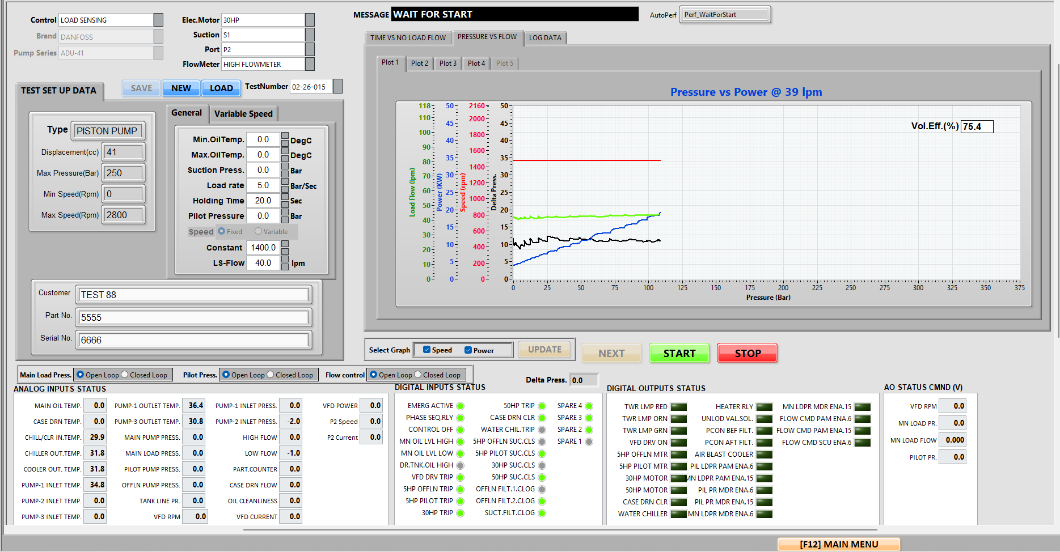This screenshot has width=1060, height=552.
Task: Click the AIR BLAST COOLER output indicator
Action: pos(765,455)
